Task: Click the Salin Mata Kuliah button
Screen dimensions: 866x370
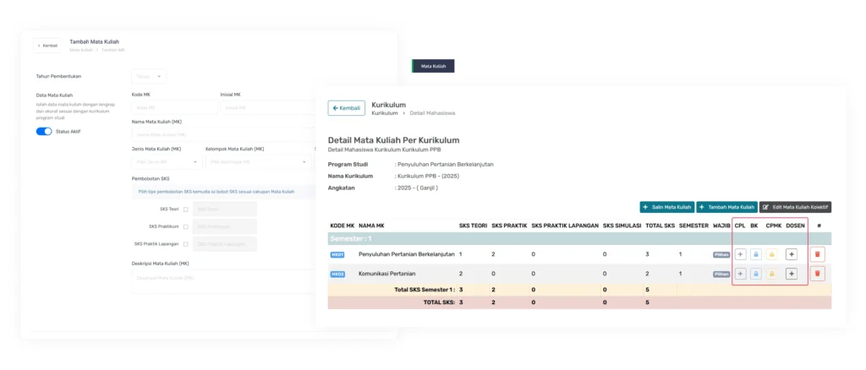Action: tap(667, 207)
